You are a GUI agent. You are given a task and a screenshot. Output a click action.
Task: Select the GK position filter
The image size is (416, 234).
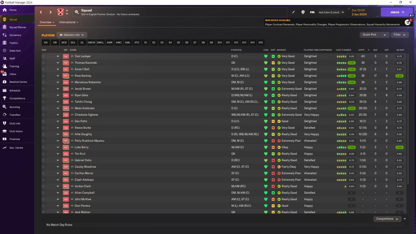[46, 43]
